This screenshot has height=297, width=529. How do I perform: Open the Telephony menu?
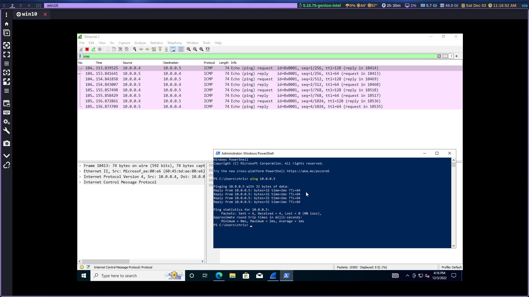(x=175, y=43)
